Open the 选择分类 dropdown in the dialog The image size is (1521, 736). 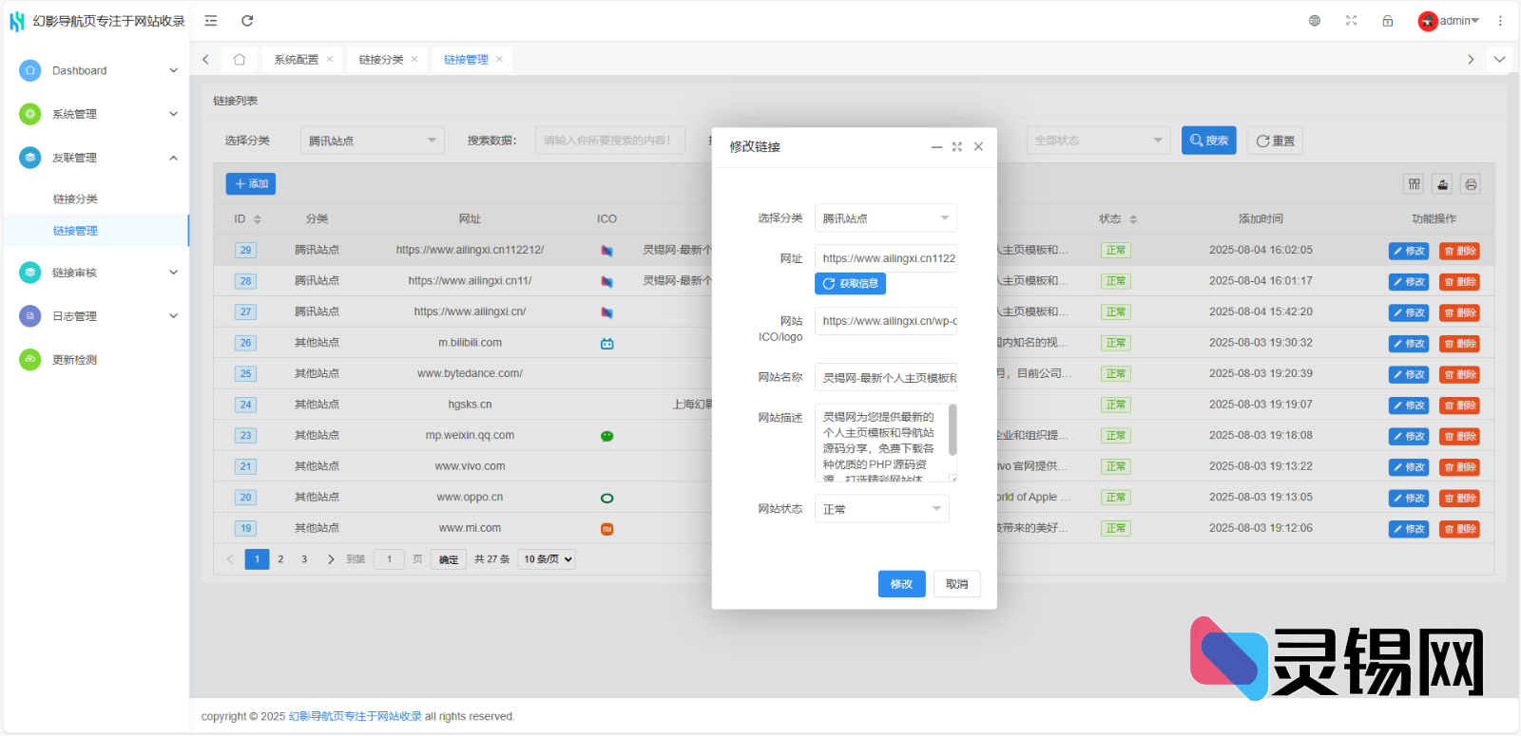[x=885, y=218]
